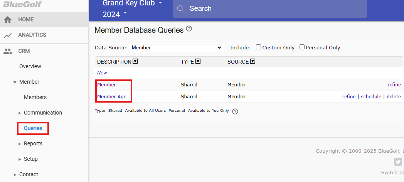Open the Data Source dropdown
The height and width of the screenshot is (182, 404).
[177, 47]
